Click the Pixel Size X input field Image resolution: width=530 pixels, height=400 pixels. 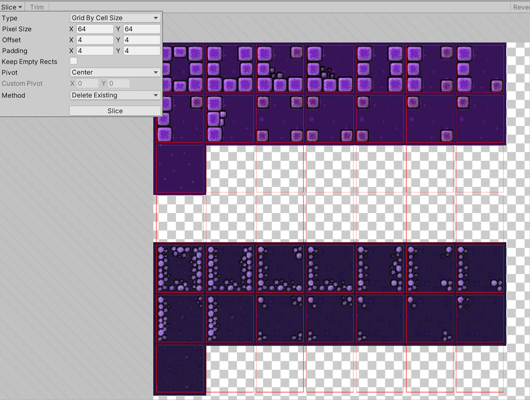coord(95,29)
